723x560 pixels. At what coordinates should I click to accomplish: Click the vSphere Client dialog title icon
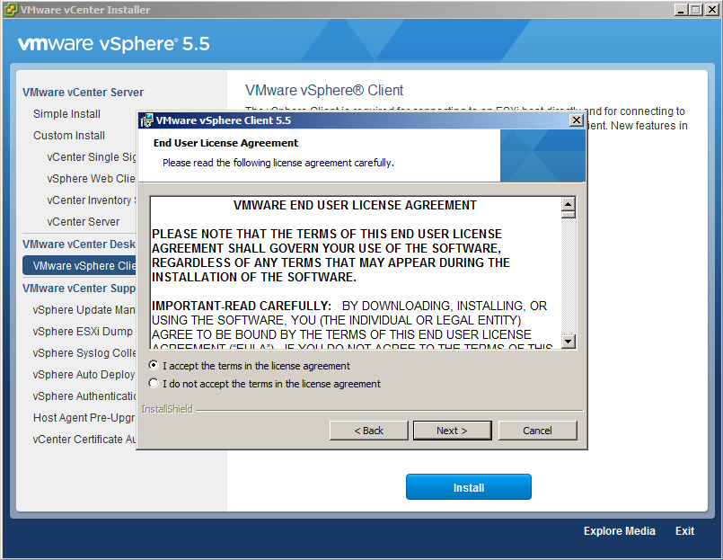(146, 120)
